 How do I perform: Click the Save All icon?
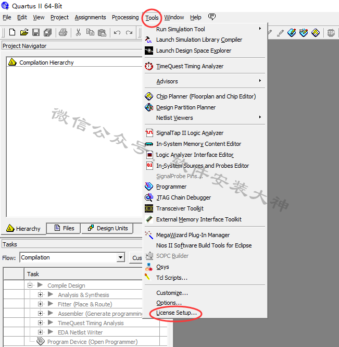(47, 32)
